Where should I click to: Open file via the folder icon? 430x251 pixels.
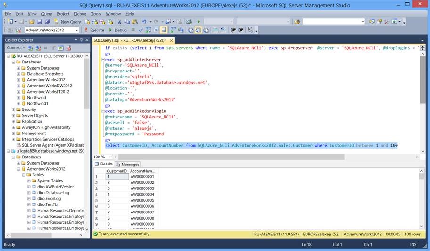tap(32, 22)
